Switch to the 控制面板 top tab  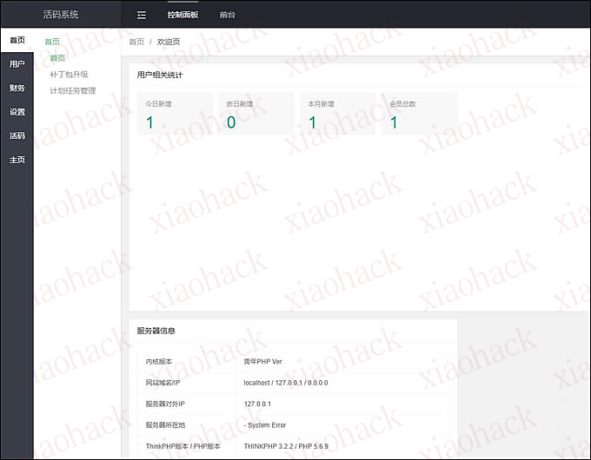183,15
